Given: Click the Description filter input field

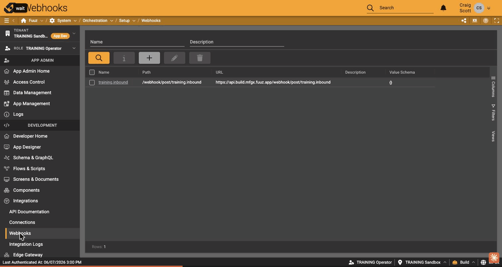Looking at the screenshot, I should [237, 42].
